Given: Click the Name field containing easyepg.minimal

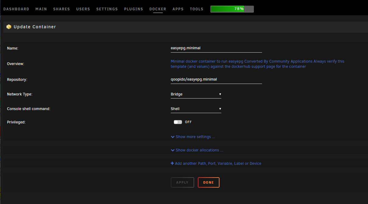Looking at the screenshot, I should pos(216,48).
